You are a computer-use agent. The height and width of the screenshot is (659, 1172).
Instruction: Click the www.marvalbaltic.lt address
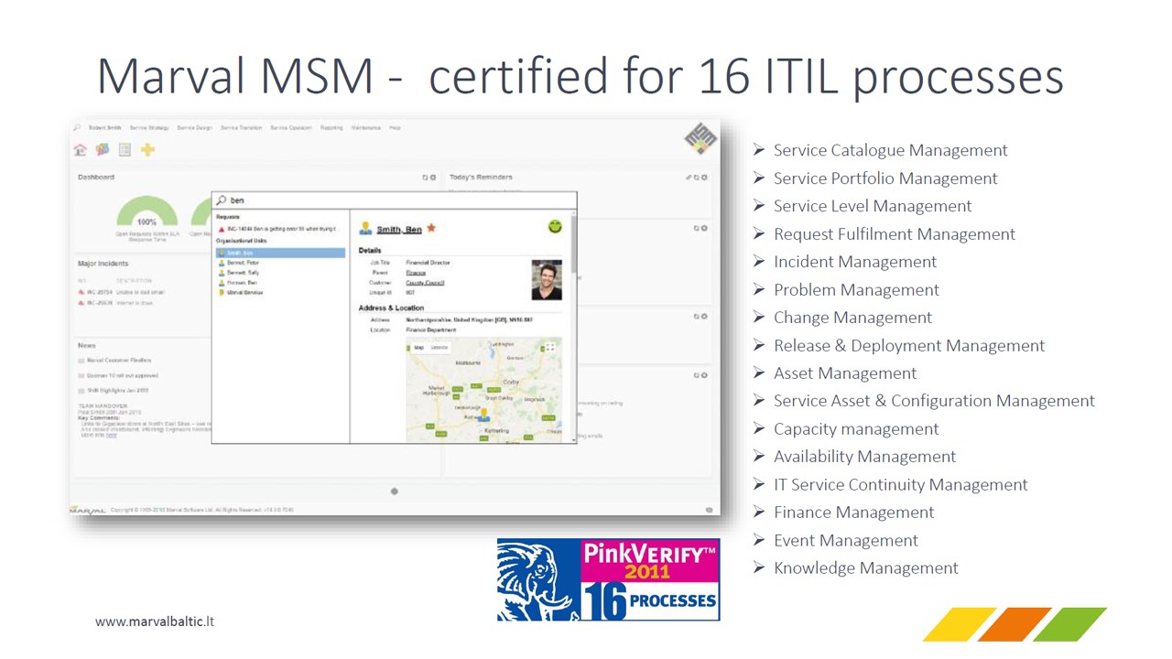(x=155, y=621)
